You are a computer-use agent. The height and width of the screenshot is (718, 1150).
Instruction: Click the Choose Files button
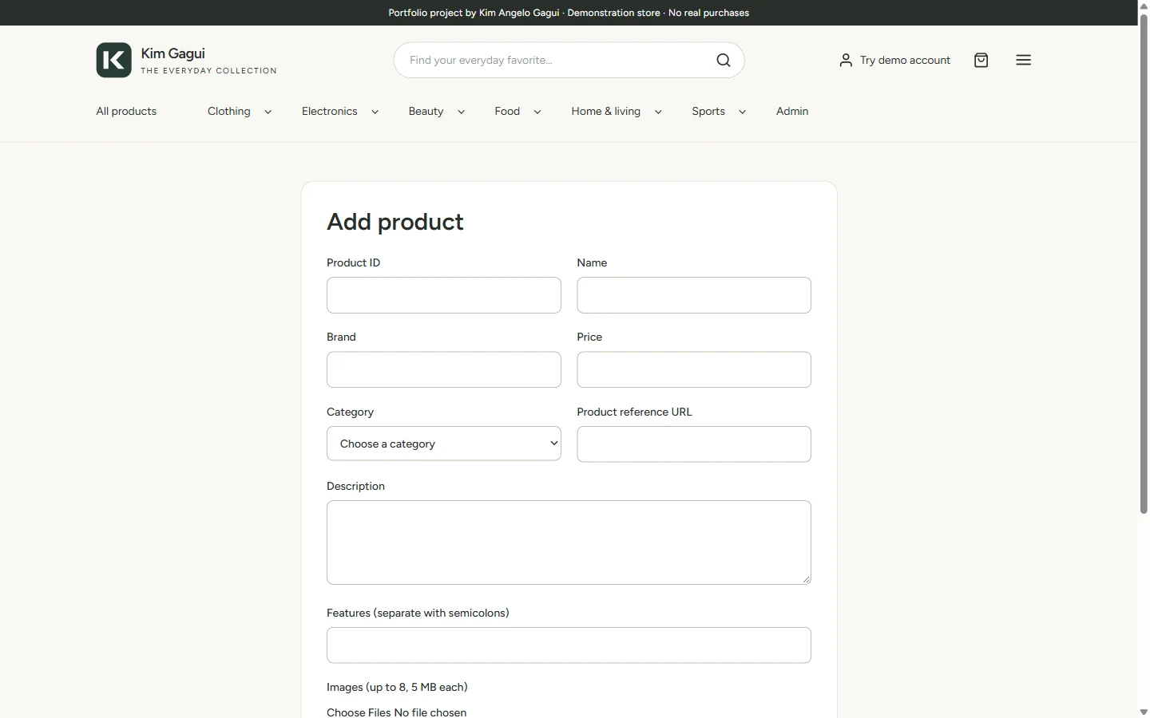pyautogui.click(x=357, y=712)
